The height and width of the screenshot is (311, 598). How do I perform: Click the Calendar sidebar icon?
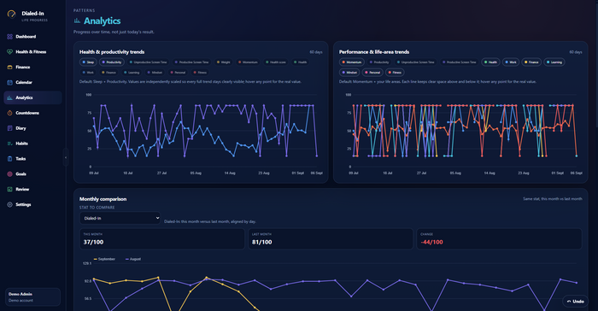(x=9, y=82)
